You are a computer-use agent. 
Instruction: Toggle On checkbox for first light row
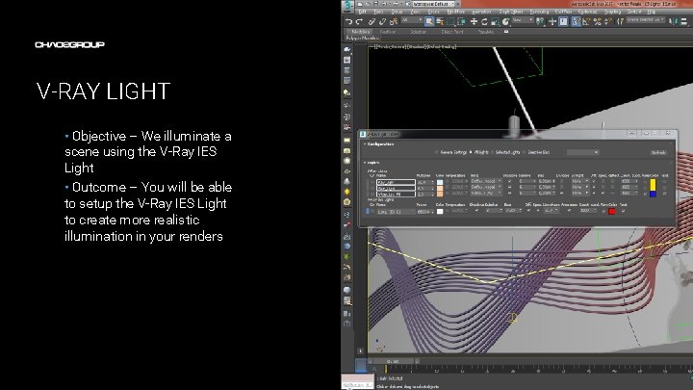click(372, 182)
